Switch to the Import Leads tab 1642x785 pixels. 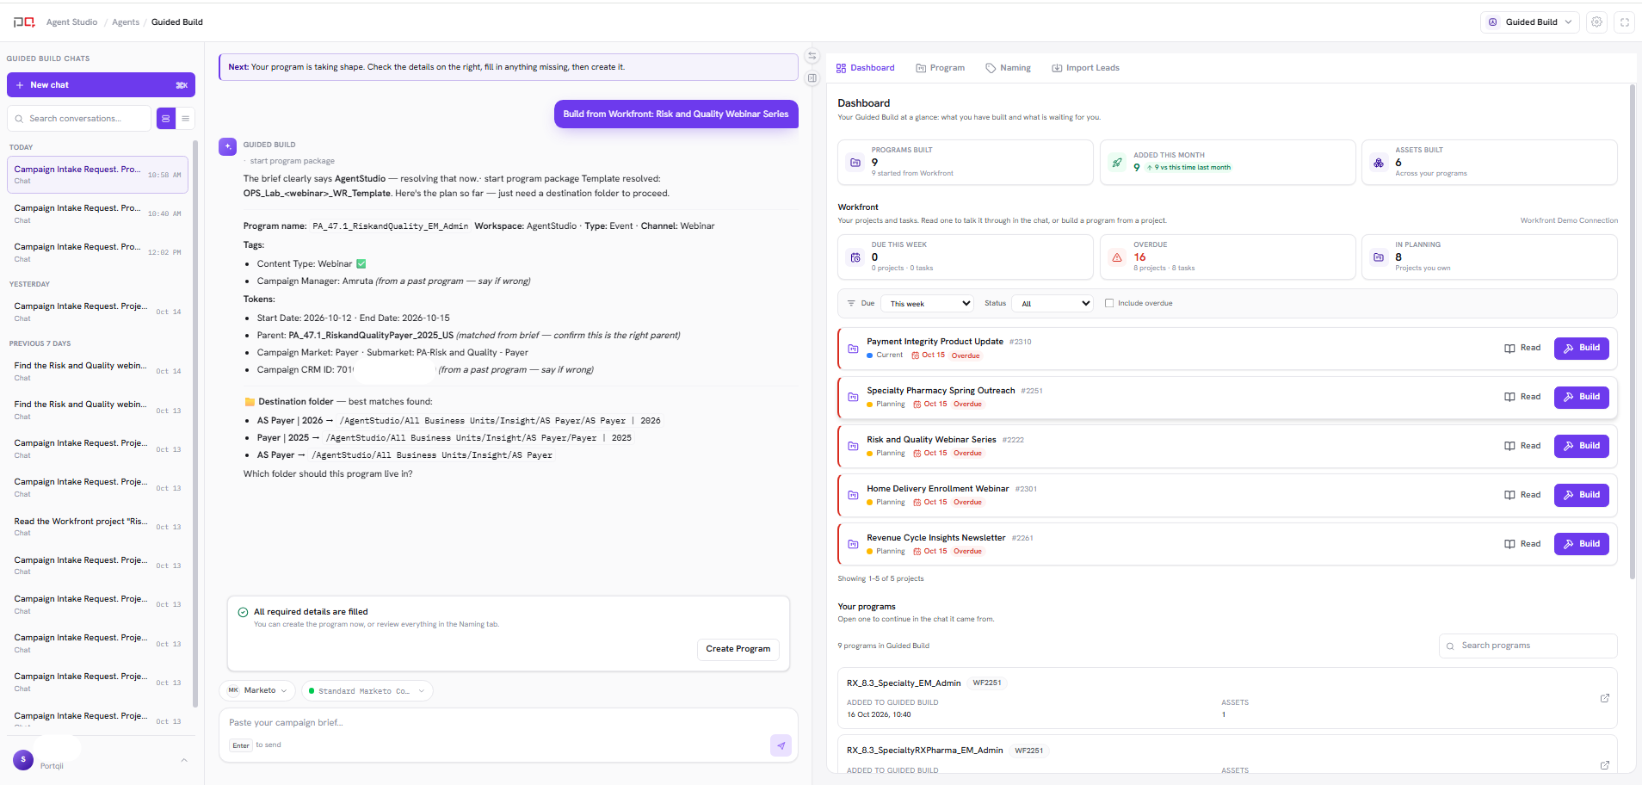click(1085, 68)
